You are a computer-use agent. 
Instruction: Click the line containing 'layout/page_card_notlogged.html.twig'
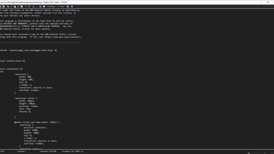29,50
